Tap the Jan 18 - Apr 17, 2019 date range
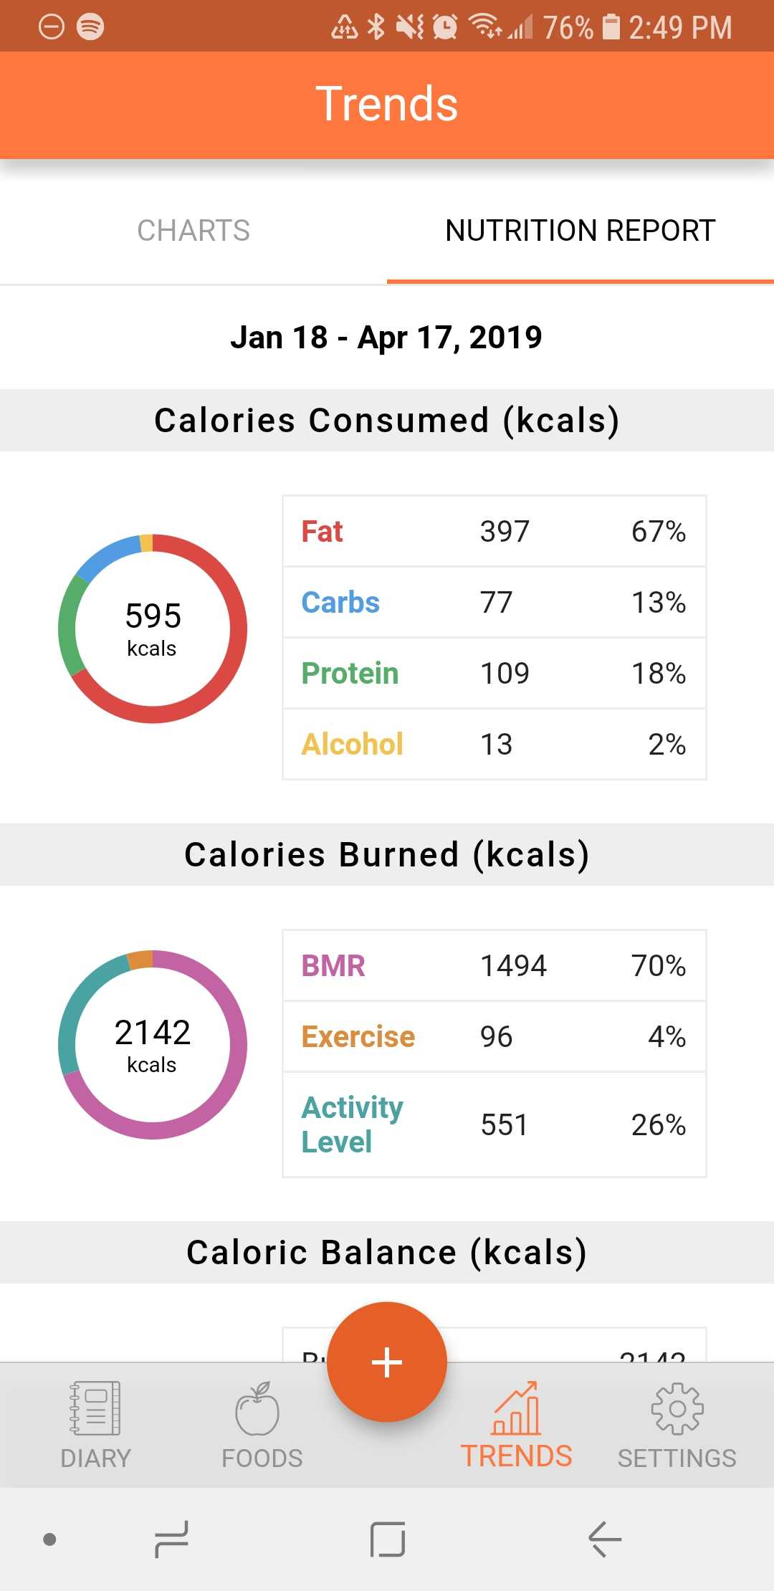This screenshot has width=774, height=1591. pos(386,337)
